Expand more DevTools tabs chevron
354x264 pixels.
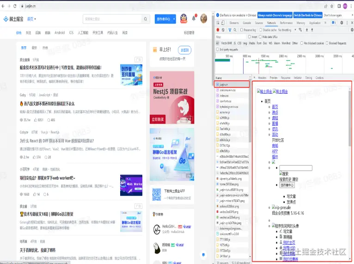point(325,23)
